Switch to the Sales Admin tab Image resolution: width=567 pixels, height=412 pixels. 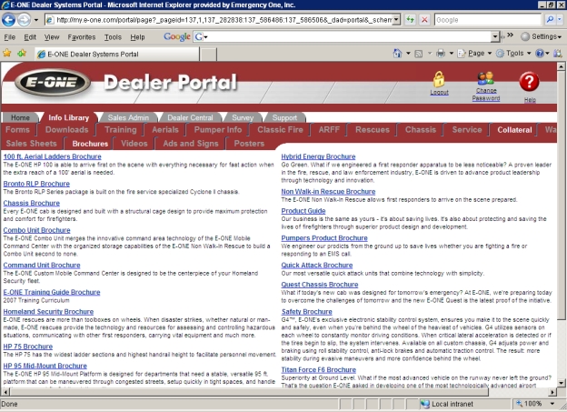point(128,117)
